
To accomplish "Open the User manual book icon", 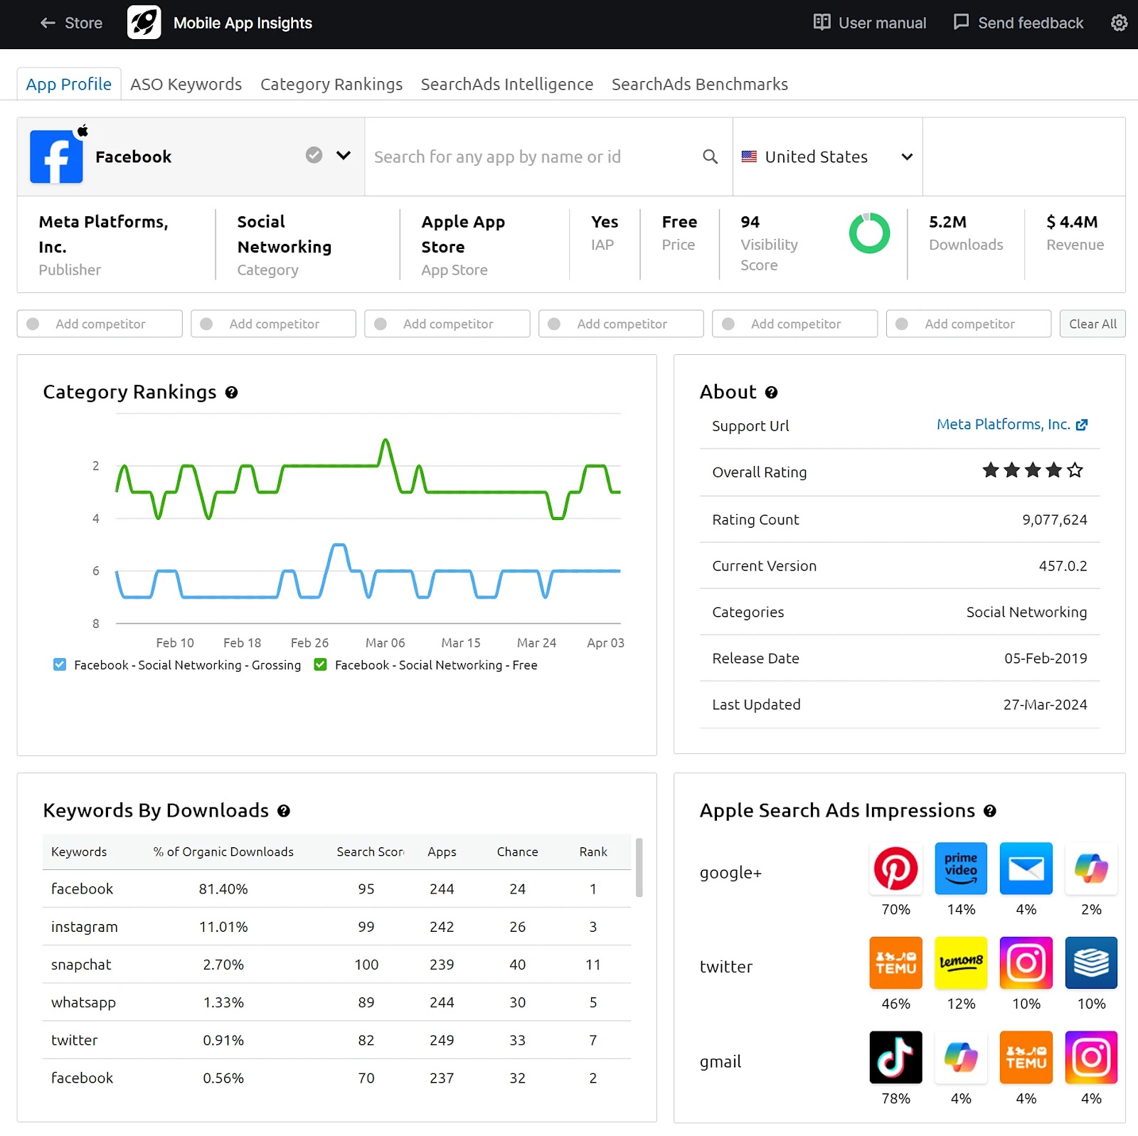I will click(821, 22).
